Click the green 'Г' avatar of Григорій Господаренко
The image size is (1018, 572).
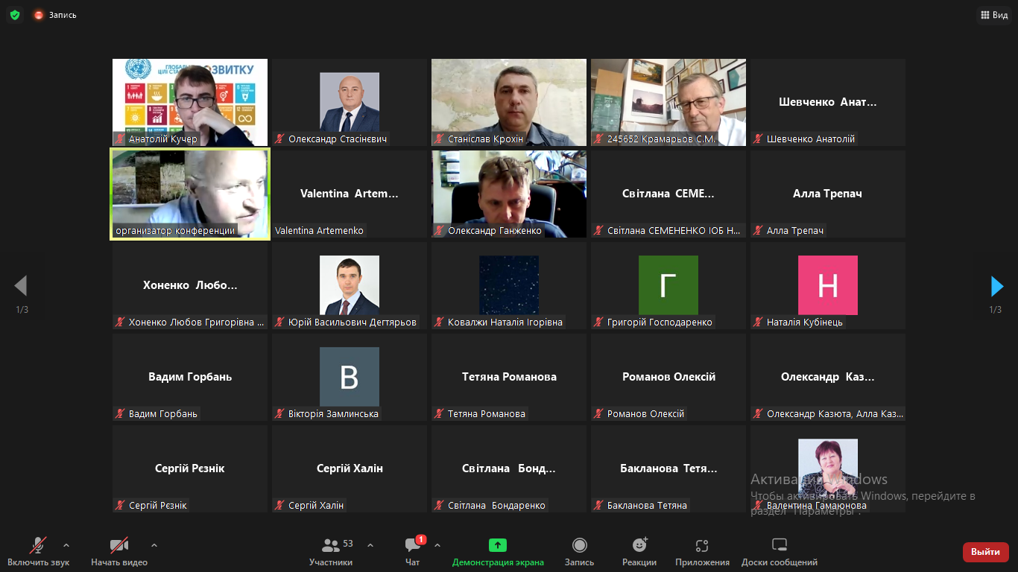668,285
